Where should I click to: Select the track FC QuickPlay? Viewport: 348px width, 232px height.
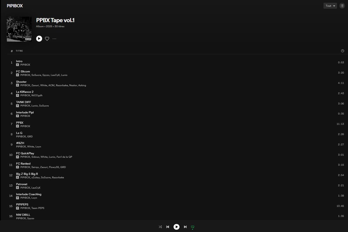point(25,154)
